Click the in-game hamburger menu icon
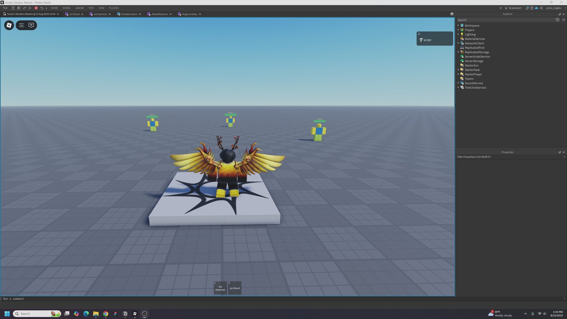 [x=21, y=25]
